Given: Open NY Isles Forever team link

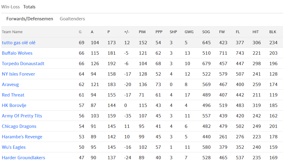Looking at the screenshot, I should click(x=18, y=74).
